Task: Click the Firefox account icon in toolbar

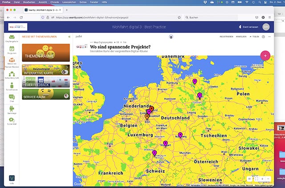Action: tap(263, 17)
